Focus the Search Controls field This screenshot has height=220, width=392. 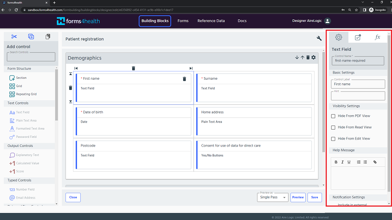click(x=31, y=57)
